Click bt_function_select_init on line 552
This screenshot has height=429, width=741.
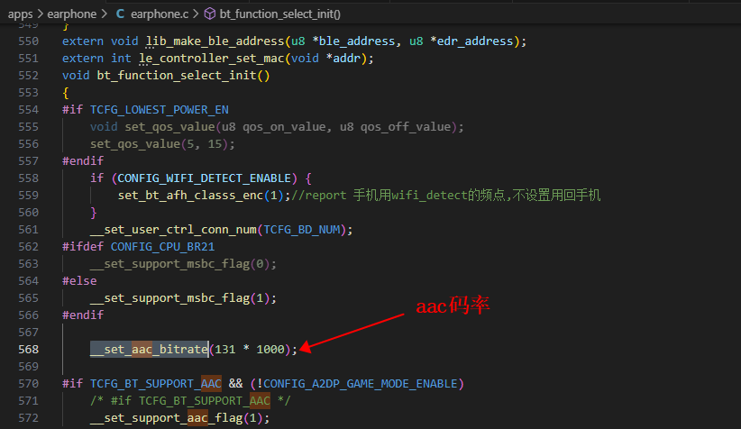pyautogui.click(x=177, y=76)
